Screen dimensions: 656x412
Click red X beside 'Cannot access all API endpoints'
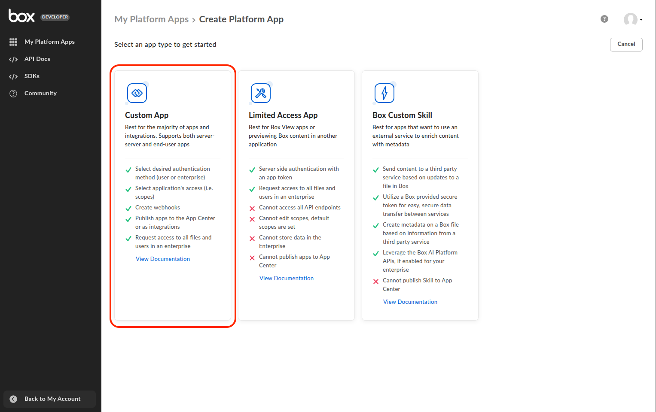pyautogui.click(x=252, y=209)
